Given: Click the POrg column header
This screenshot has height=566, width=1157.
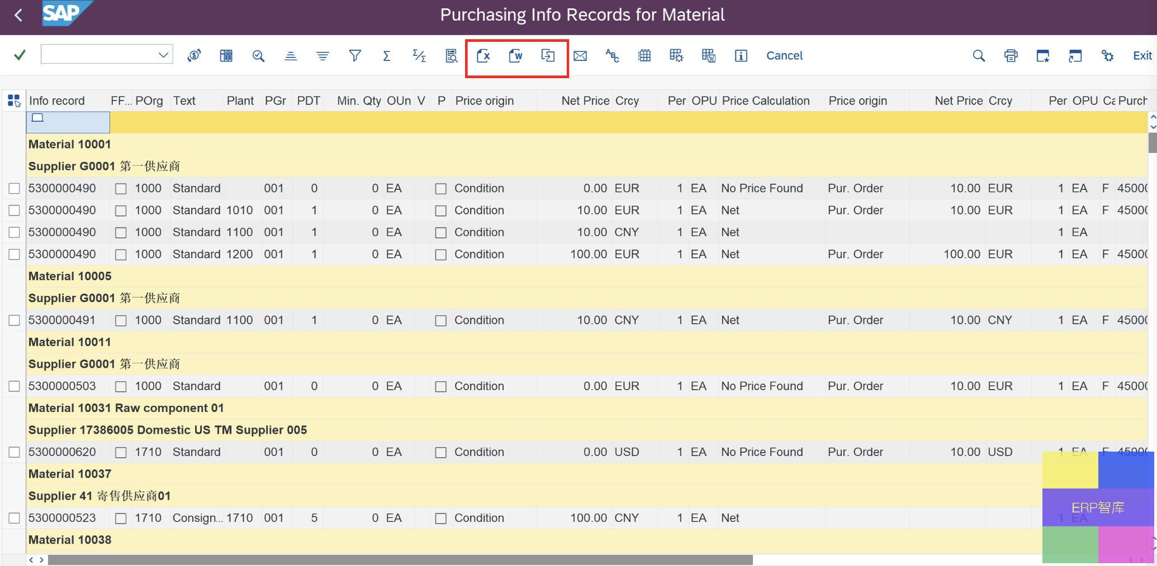Looking at the screenshot, I should [x=149, y=100].
